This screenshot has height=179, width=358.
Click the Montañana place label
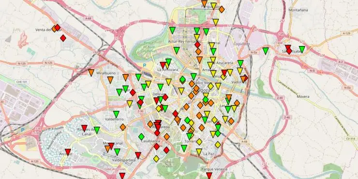298,10
